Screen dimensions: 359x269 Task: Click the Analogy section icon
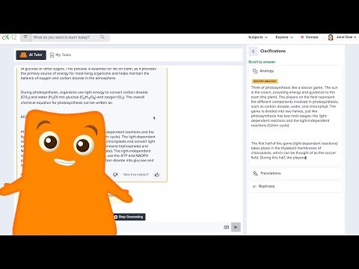255,71
